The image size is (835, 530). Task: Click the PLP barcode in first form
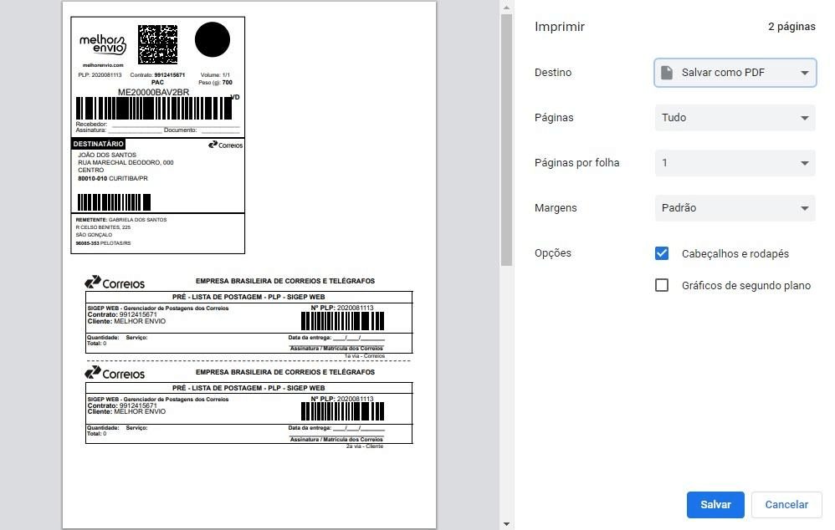pos(342,321)
